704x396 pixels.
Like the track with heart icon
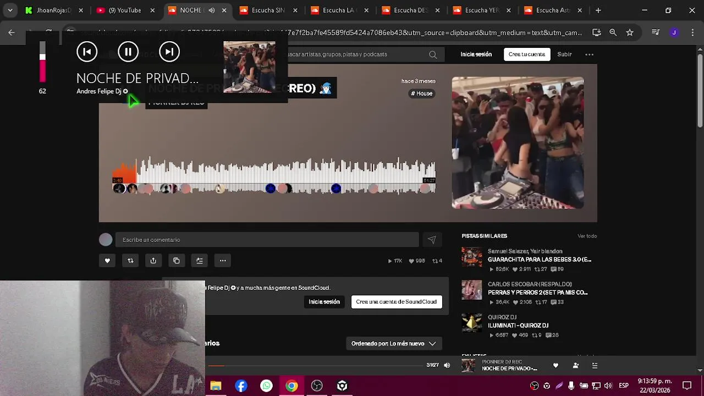point(107,261)
